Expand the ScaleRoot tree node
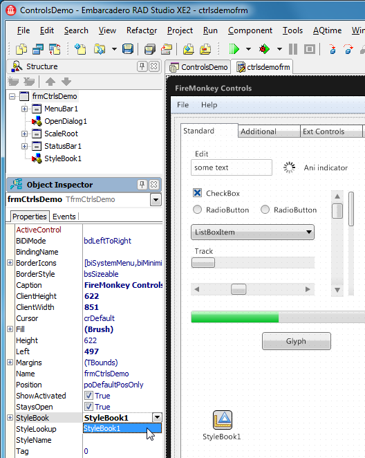The width and height of the screenshot is (365, 458). point(24,134)
